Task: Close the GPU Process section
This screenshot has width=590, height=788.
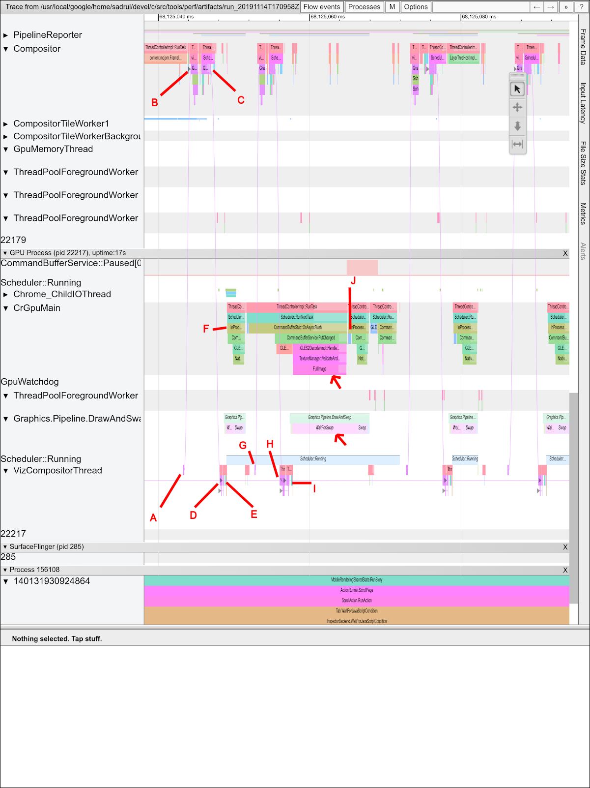Action: 565,253
